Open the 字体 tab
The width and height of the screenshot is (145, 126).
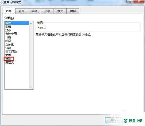tap(35, 11)
